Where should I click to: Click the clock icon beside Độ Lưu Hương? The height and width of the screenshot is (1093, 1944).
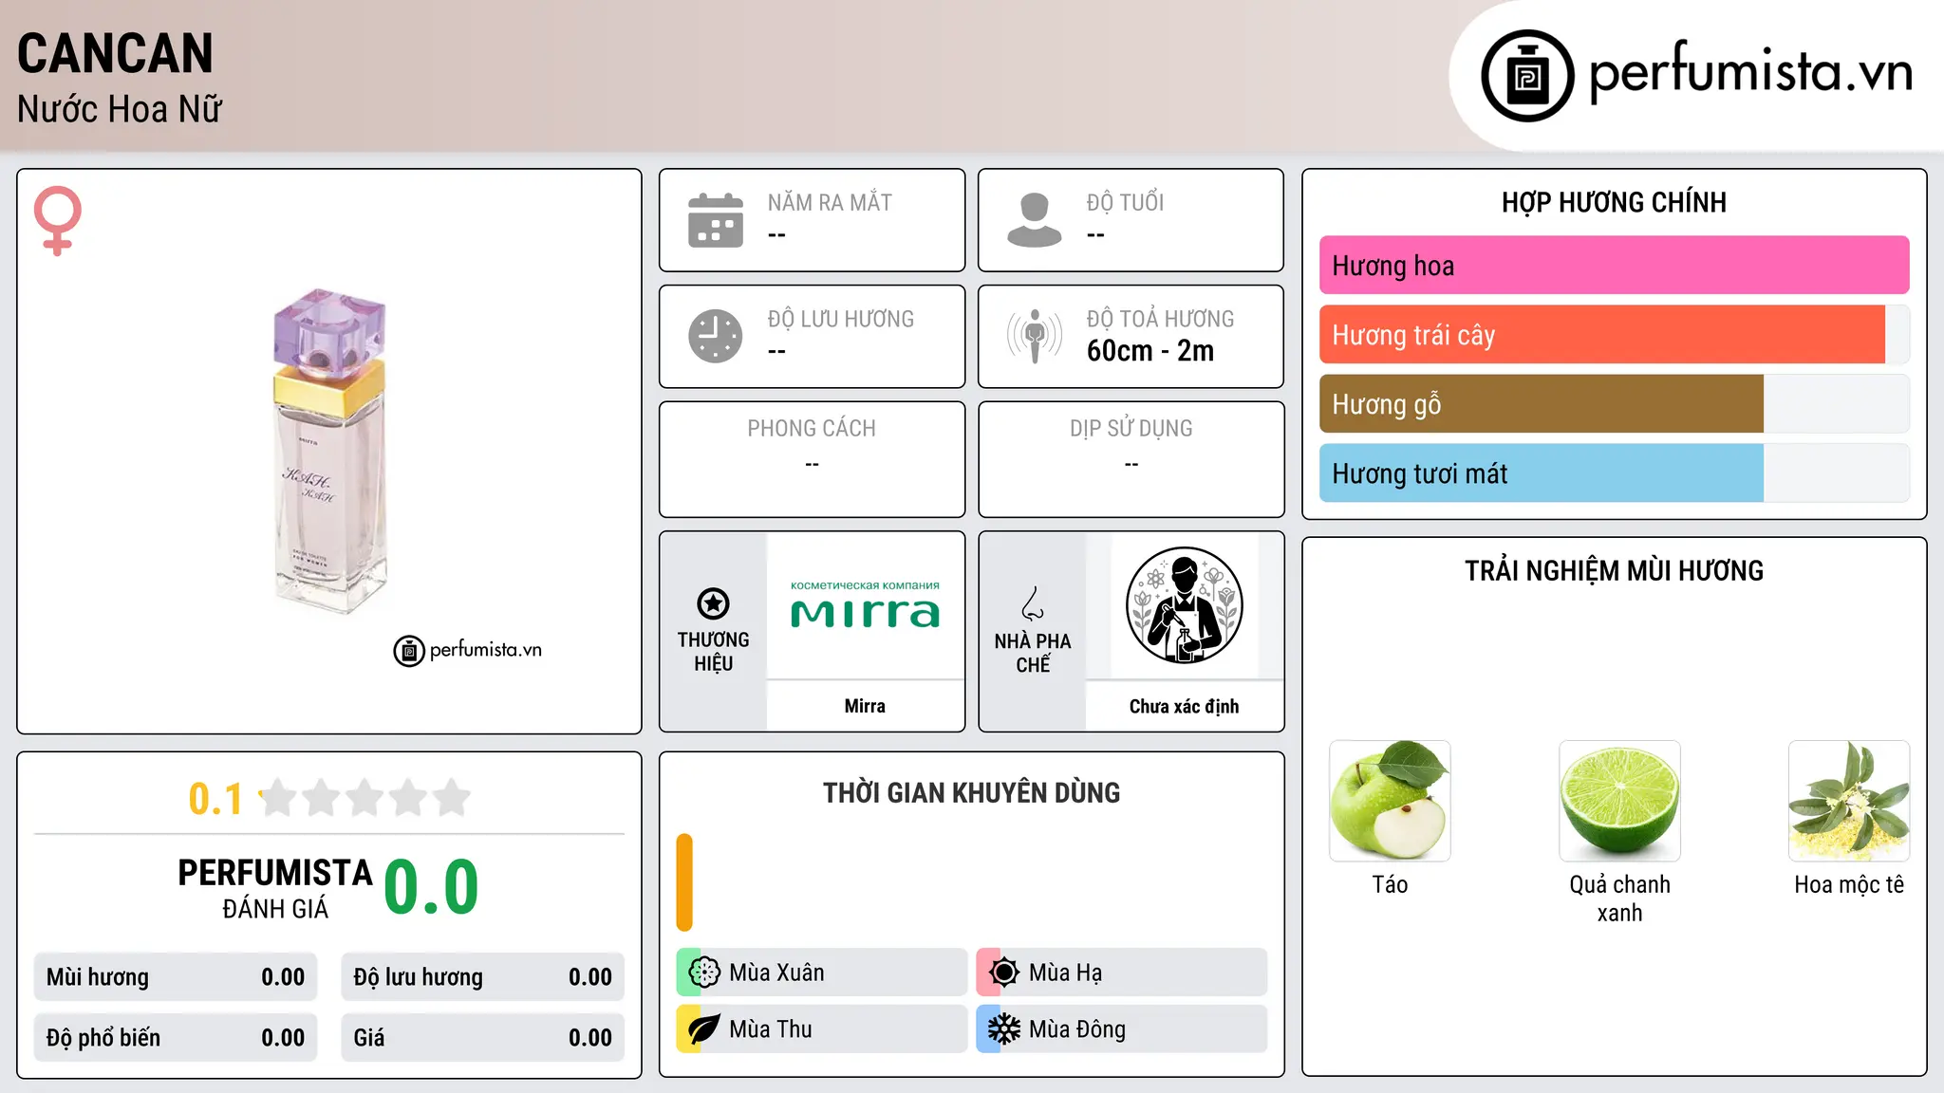(x=716, y=336)
